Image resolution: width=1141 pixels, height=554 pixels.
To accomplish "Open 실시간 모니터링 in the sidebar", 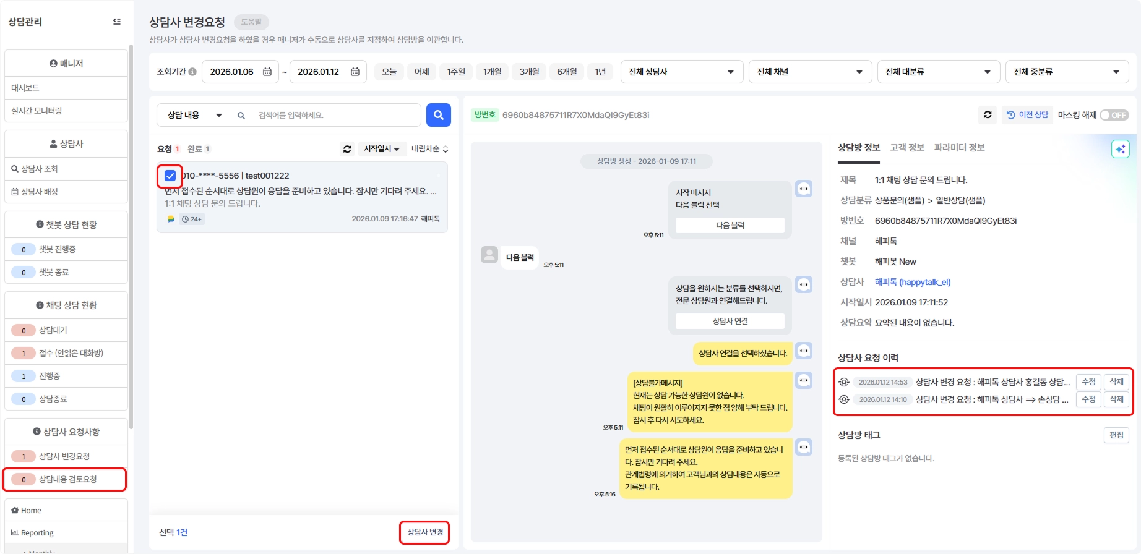I will coord(66,111).
